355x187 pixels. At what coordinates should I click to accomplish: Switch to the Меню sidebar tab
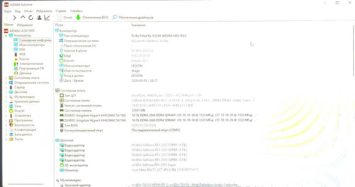coord(9,25)
